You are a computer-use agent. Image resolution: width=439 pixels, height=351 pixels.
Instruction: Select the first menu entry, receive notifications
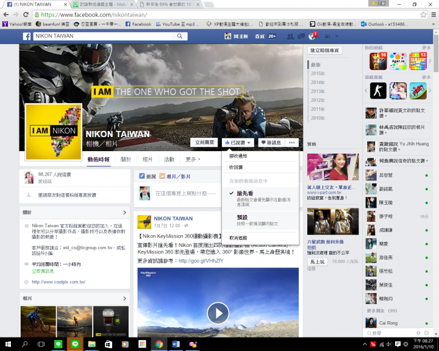click(260, 156)
